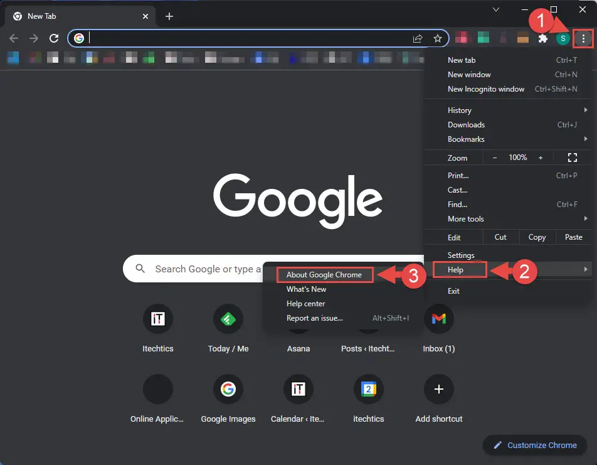Open the Extensions puzzle icon
The image size is (597, 465).
pyautogui.click(x=542, y=38)
